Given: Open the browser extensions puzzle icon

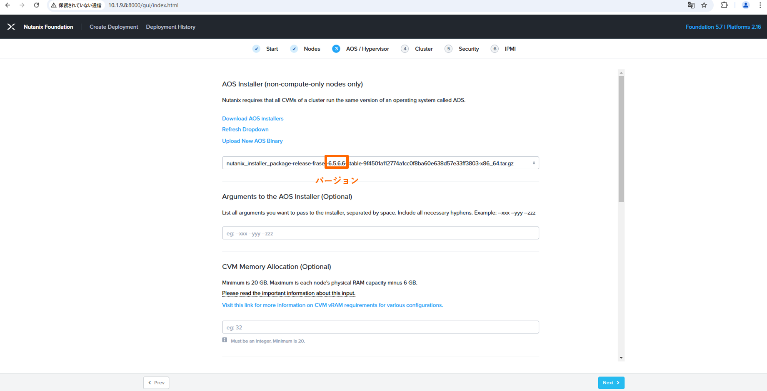Looking at the screenshot, I should click(724, 5).
